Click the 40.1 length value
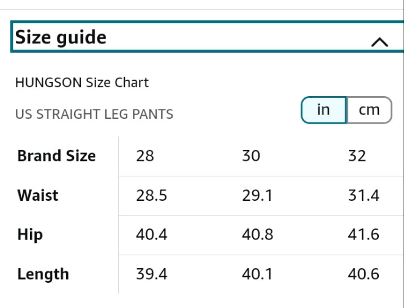This screenshot has height=308, width=404. pos(258,274)
